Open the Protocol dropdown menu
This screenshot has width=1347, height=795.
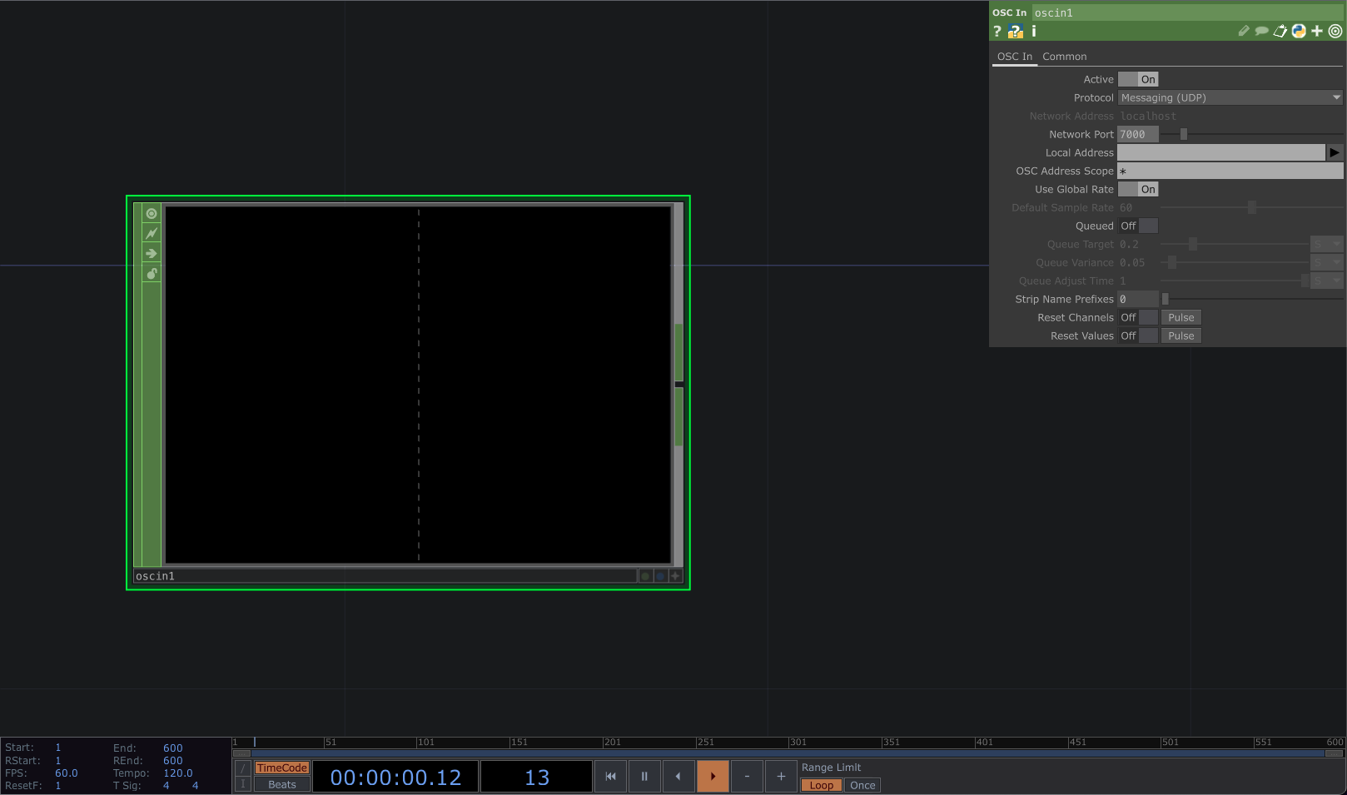1230,97
